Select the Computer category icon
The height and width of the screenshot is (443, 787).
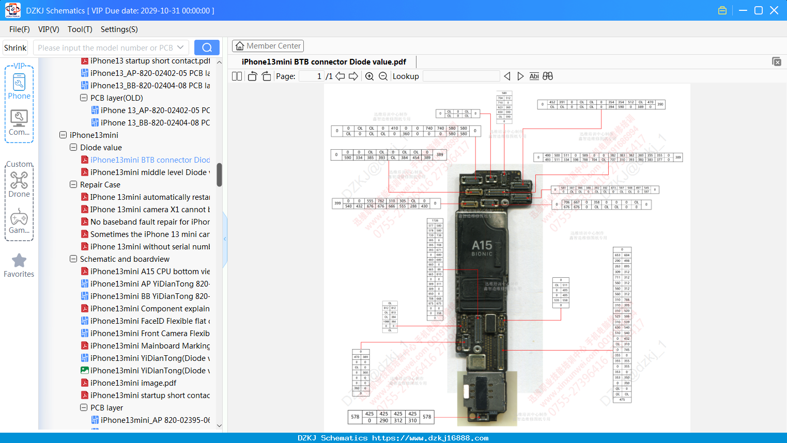point(19,118)
